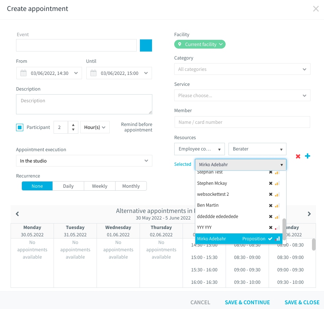
Task: Open the From date calendar icon
Action: (x=23, y=73)
